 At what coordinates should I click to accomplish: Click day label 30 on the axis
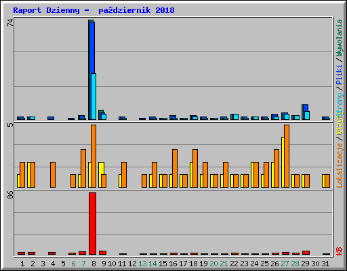[315, 264]
